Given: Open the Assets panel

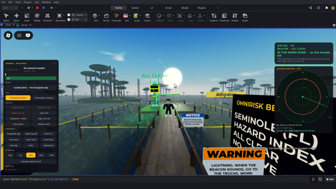Looking at the screenshot, I should 245,17.
